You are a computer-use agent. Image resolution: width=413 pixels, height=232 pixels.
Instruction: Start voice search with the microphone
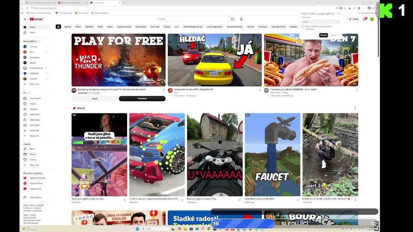[x=241, y=19]
